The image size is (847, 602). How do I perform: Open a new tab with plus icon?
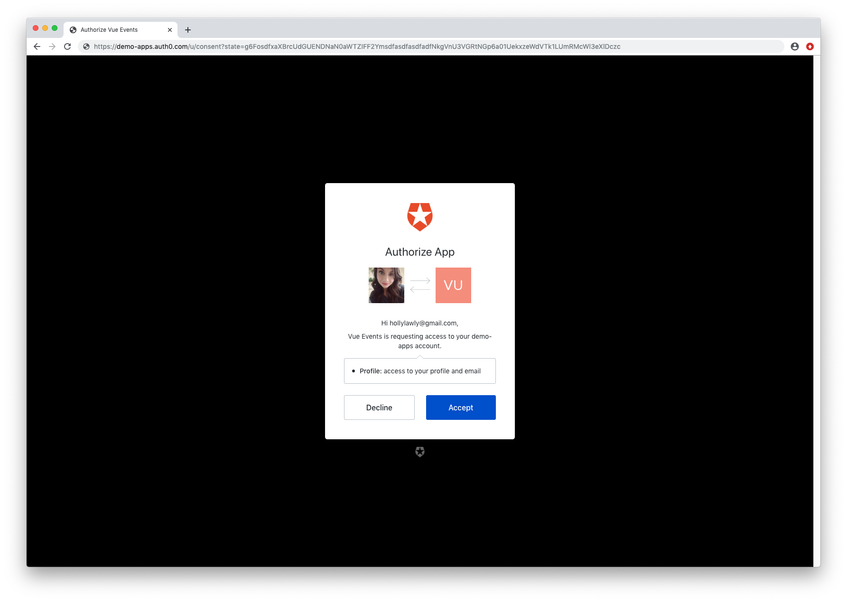coord(188,30)
